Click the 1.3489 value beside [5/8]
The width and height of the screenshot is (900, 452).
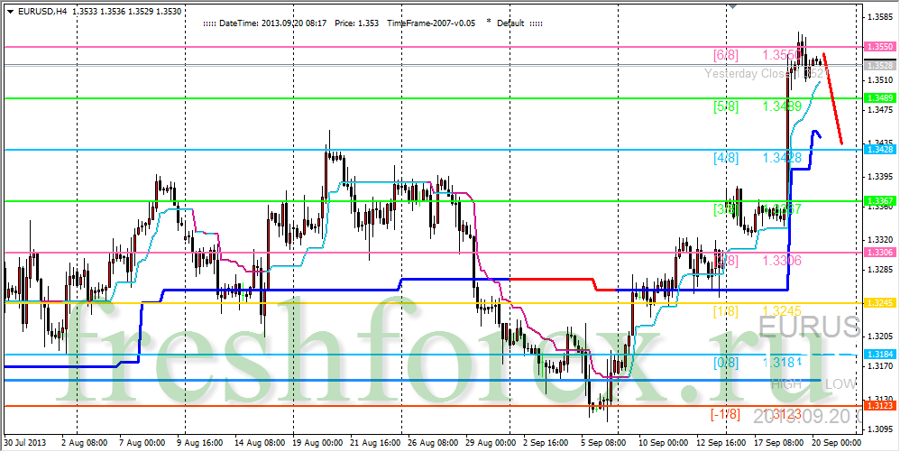782,106
